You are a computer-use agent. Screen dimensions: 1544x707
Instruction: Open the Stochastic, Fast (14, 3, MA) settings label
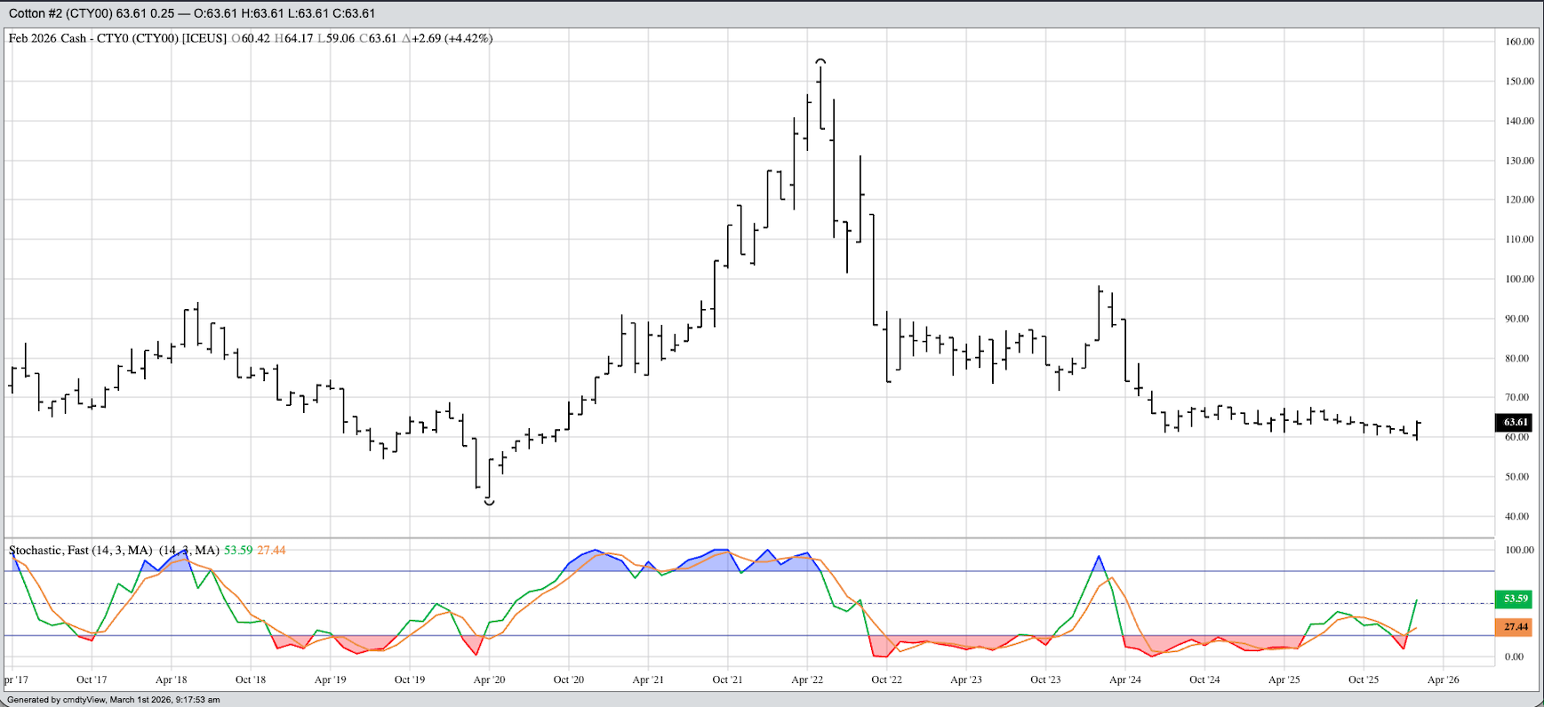click(x=80, y=551)
